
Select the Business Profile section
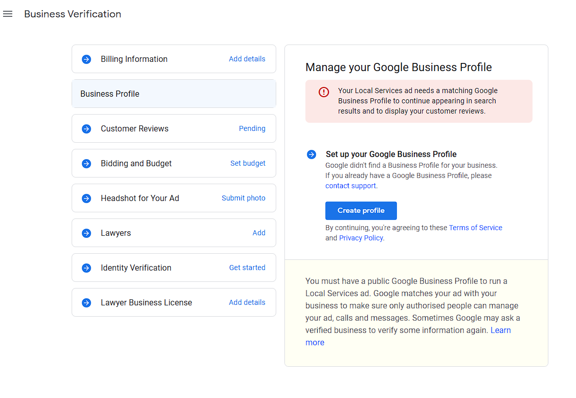click(x=174, y=94)
